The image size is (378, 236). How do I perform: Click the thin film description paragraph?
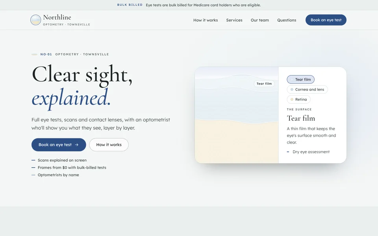(311, 135)
